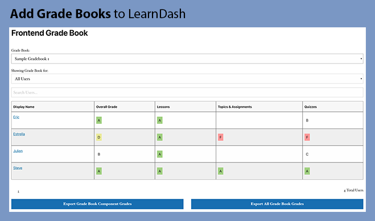Open Eric's user link

[x=17, y=117]
